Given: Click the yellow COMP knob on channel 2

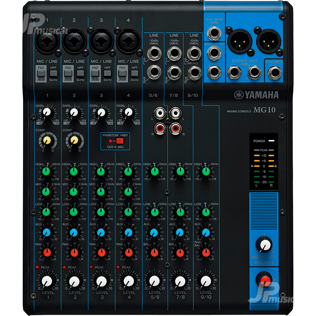Looking at the screenshot, I should pyautogui.click(x=74, y=140).
